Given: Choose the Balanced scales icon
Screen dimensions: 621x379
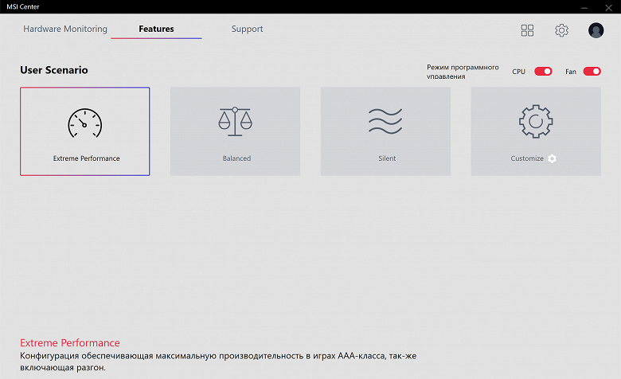Looking at the screenshot, I should (x=235, y=121).
